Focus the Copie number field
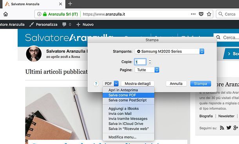Screen dimensions: 239x144 (140, 62)
